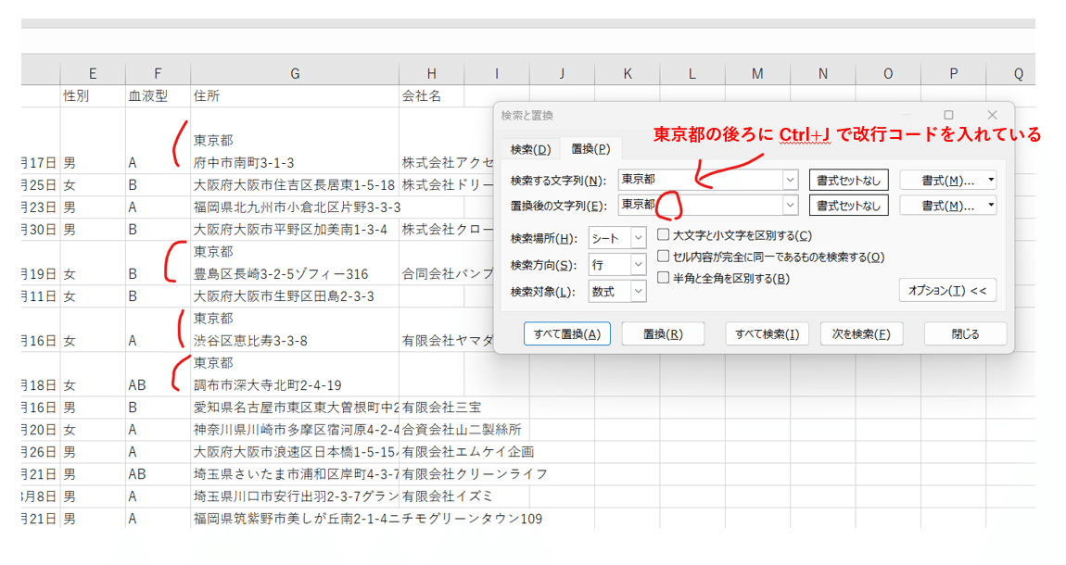
Task: Select cell with 渋谷区恵比寿3-3-8
Action: coord(295,330)
